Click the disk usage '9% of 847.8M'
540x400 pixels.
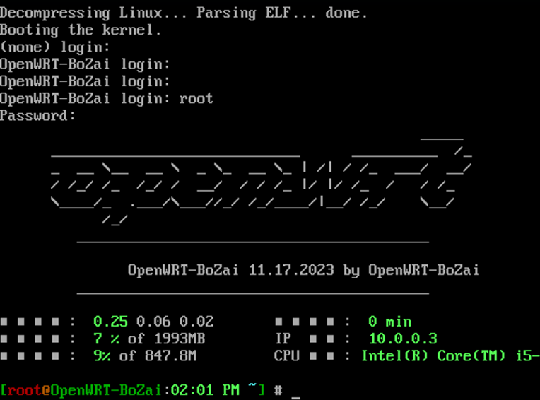(x=145, y=355)
